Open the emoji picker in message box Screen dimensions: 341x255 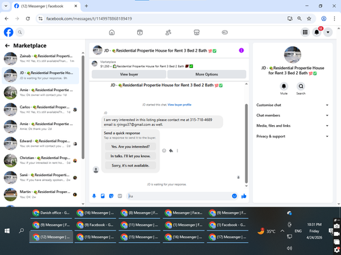pyautogui.click(x=235, y=196)
